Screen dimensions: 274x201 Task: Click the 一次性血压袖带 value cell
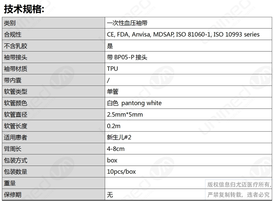[189, 23]
